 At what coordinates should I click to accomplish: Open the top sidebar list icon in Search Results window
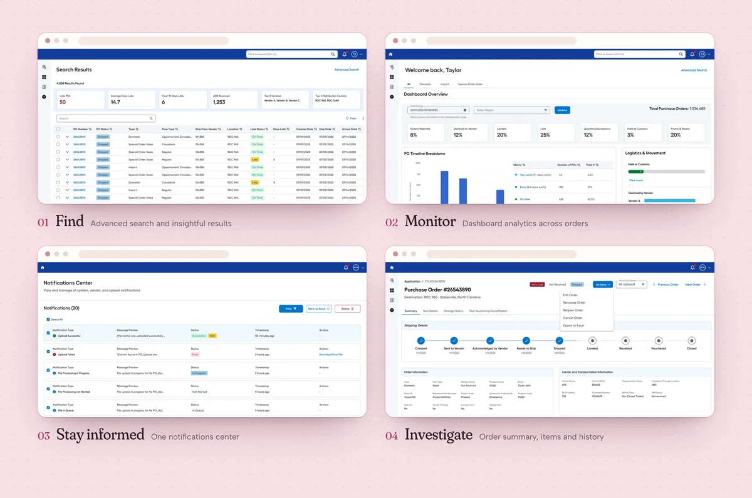point(44,67)
